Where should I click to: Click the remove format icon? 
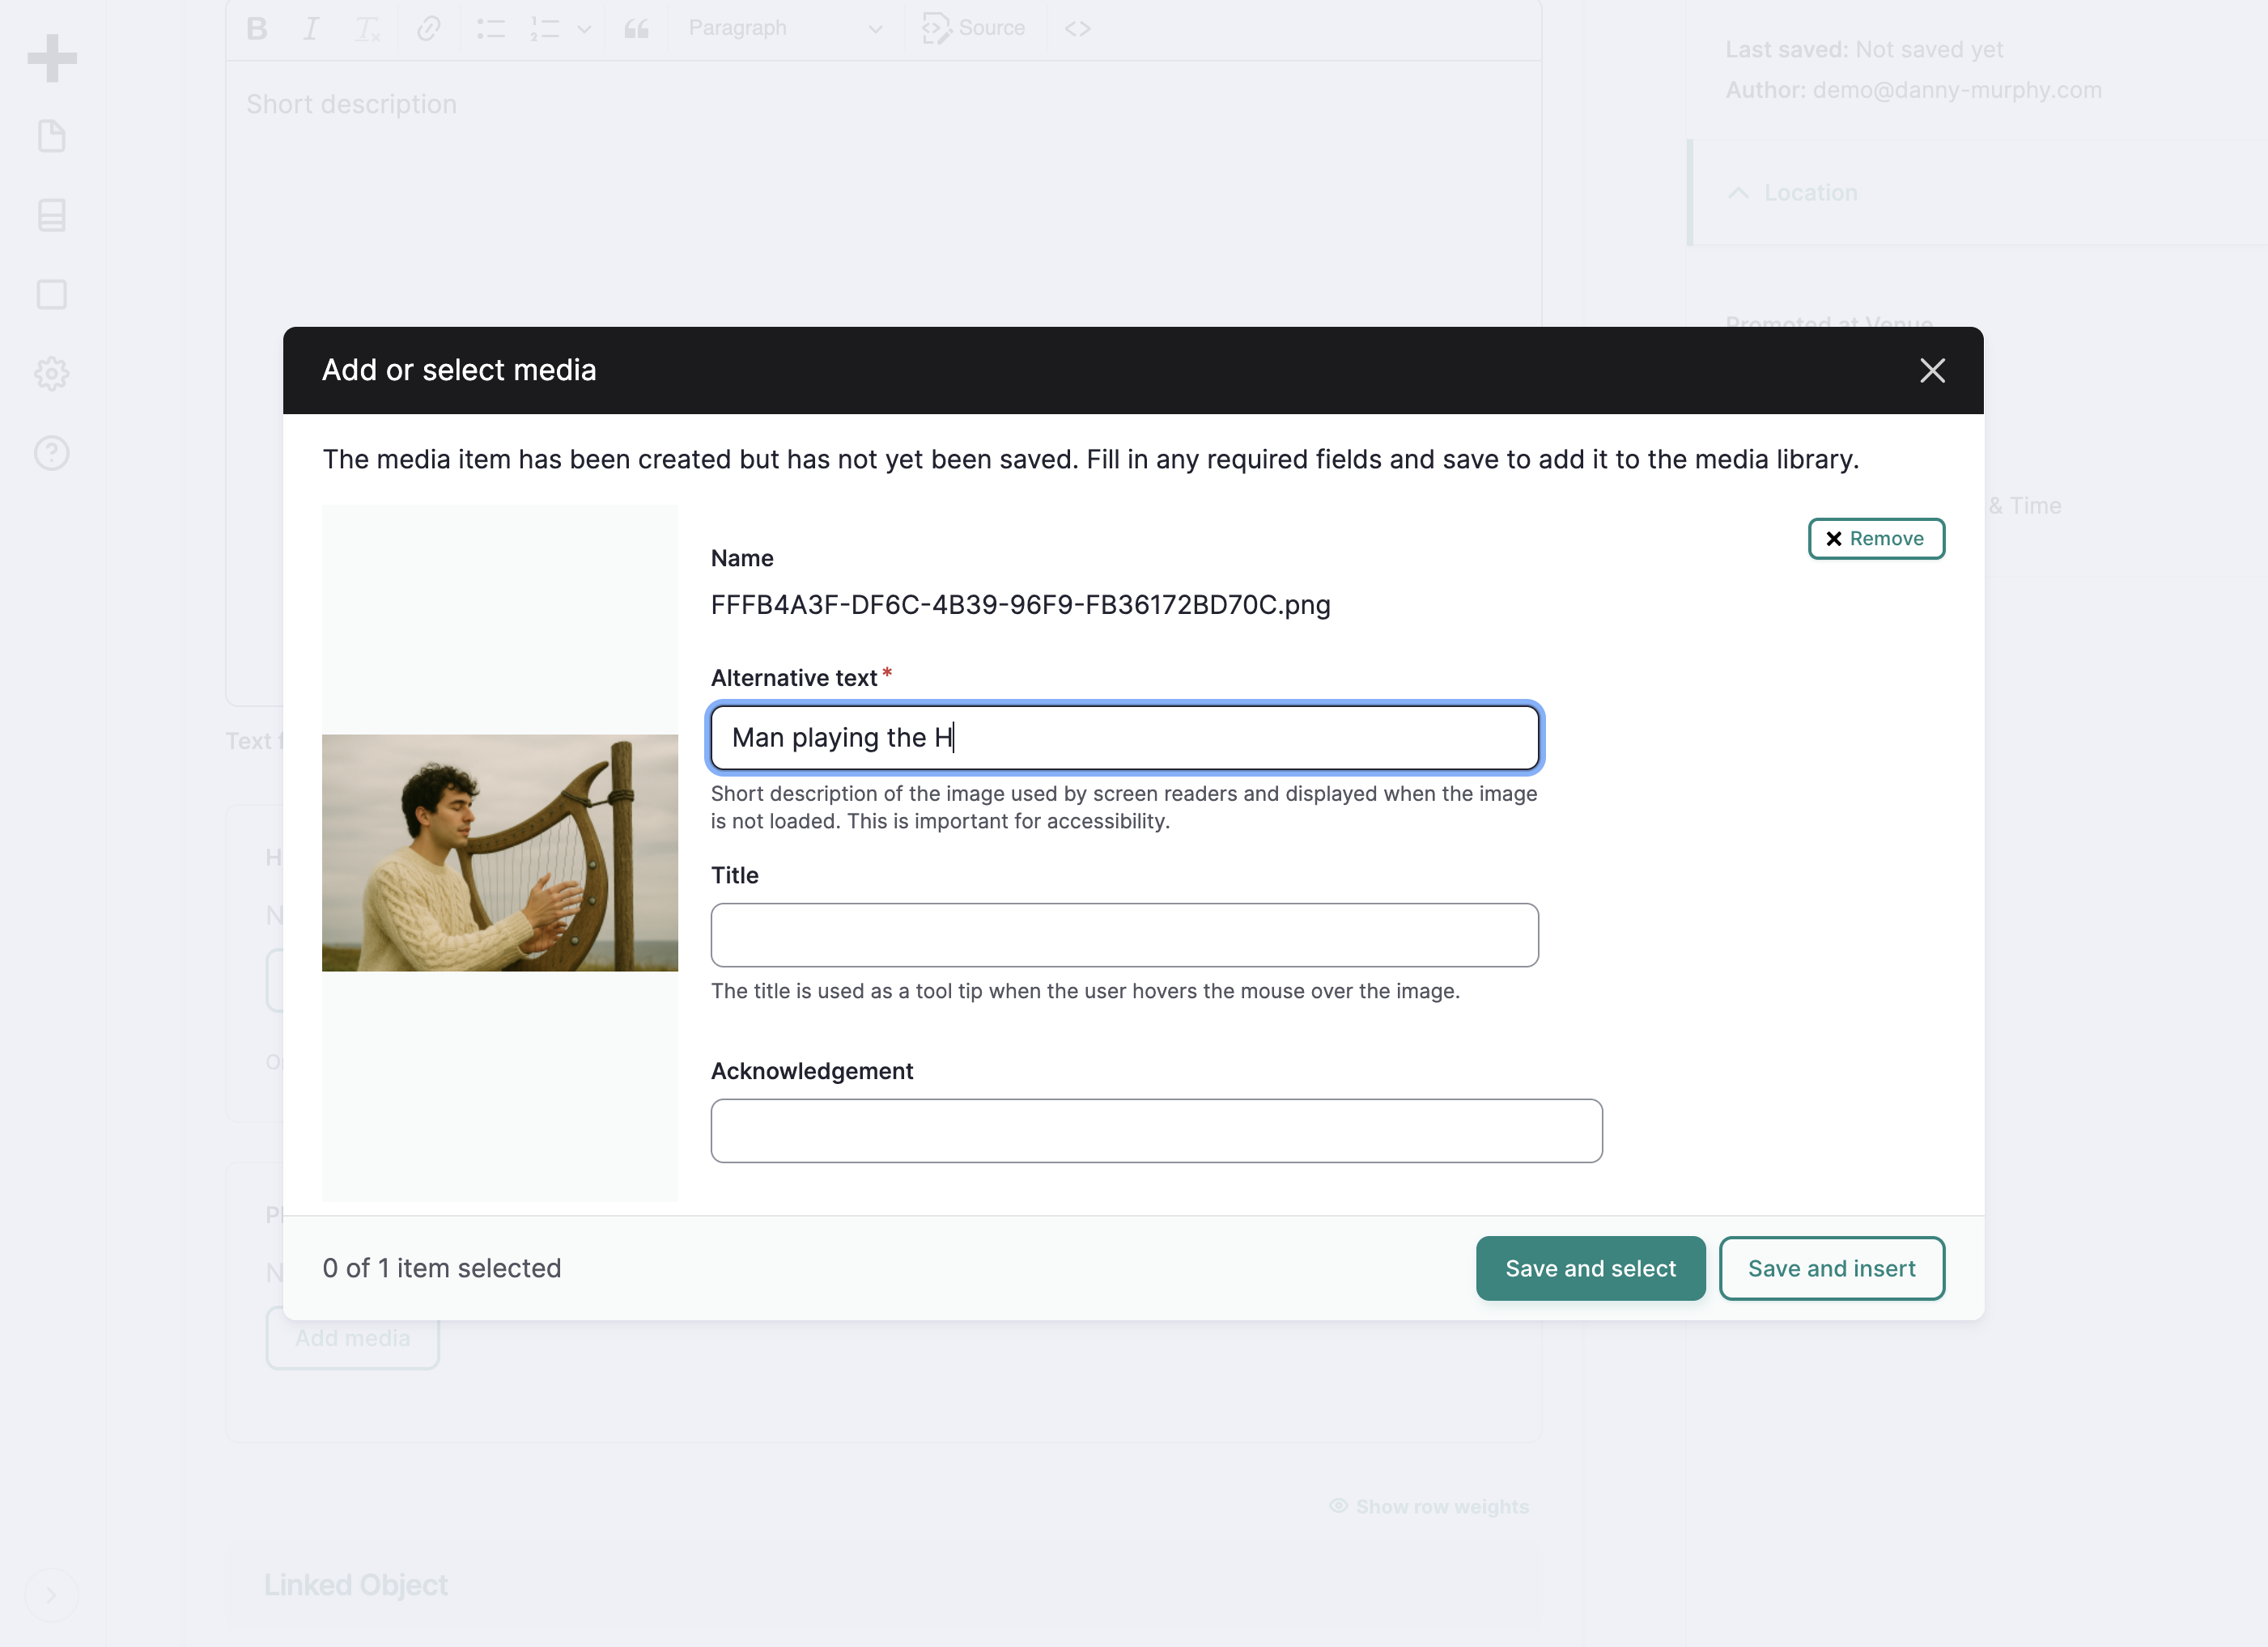(368, 29)
